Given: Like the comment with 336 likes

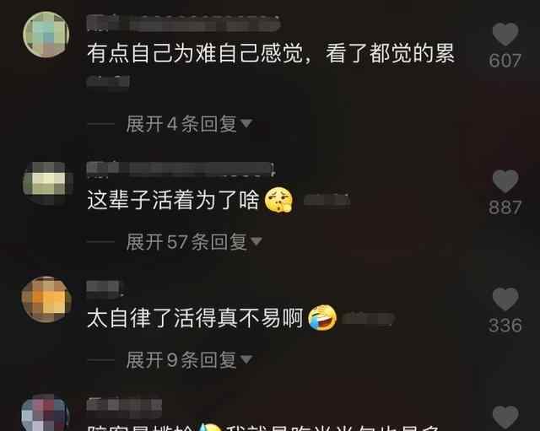Looking at the screenshot, I should (505, 299).
